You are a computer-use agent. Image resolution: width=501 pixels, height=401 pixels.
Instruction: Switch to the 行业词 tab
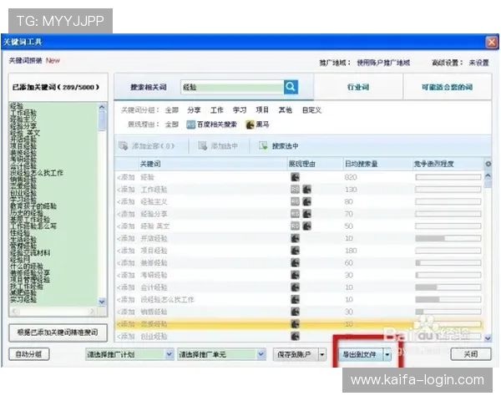[358, 87]
